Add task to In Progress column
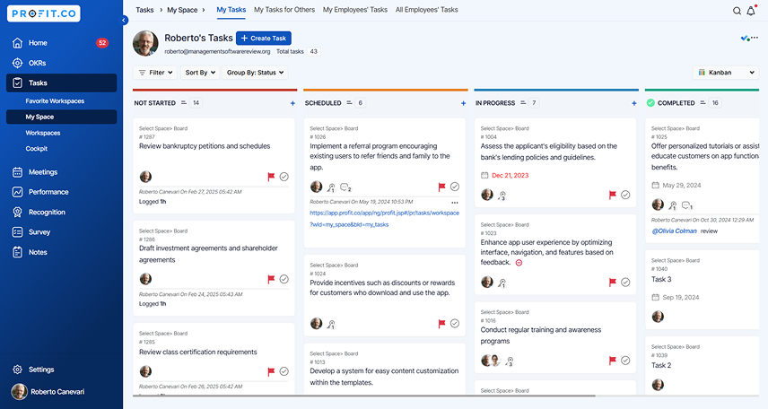 click(633, 103)
